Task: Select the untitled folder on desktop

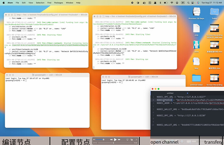Action: click(x=196, y=78)
